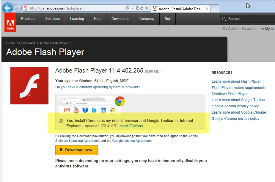Go to Downloads breadcrumb
Image resolution: width=275 pixels, height=182 pixels.
pyautogui.click(x=27, y=43)
